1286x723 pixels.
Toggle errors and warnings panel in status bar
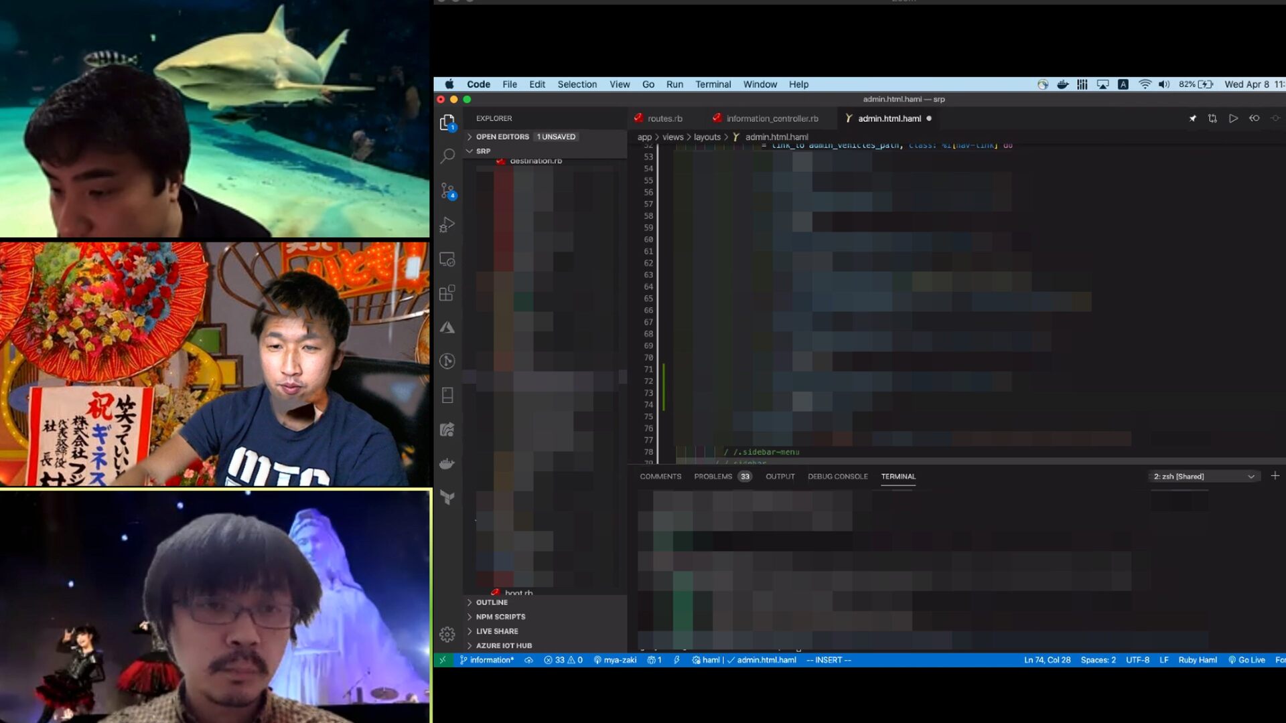[563, 660]
